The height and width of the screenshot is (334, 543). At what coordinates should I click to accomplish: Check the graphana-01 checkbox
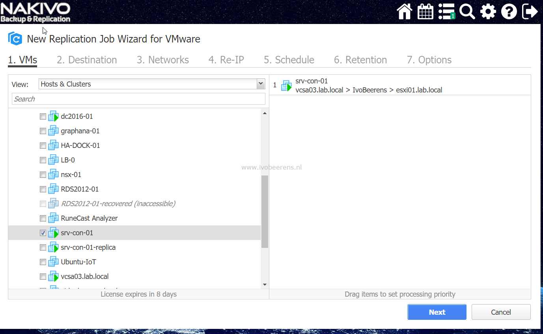tap(43, 131)
